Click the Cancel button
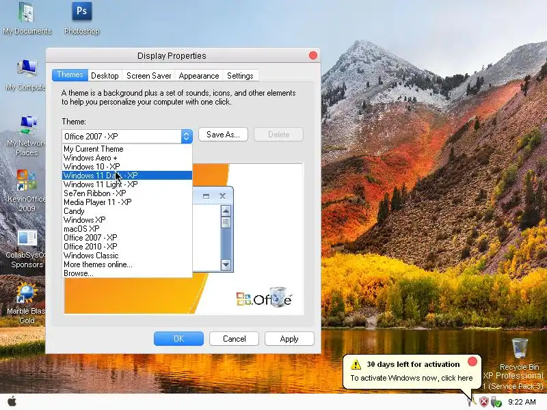This screenshot has height=410, width=547. [234, 338]
